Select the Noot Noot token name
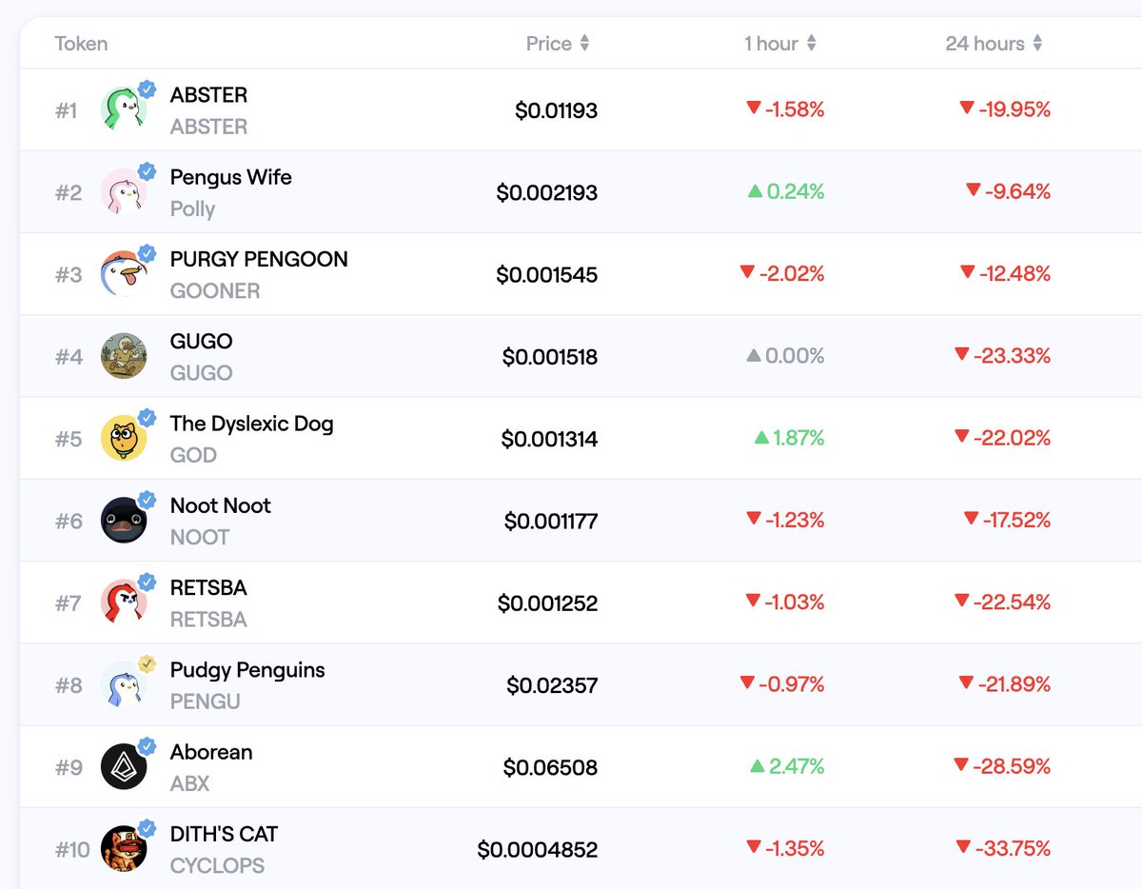This screenshot has height=889, width=1142. pos(221,505)
